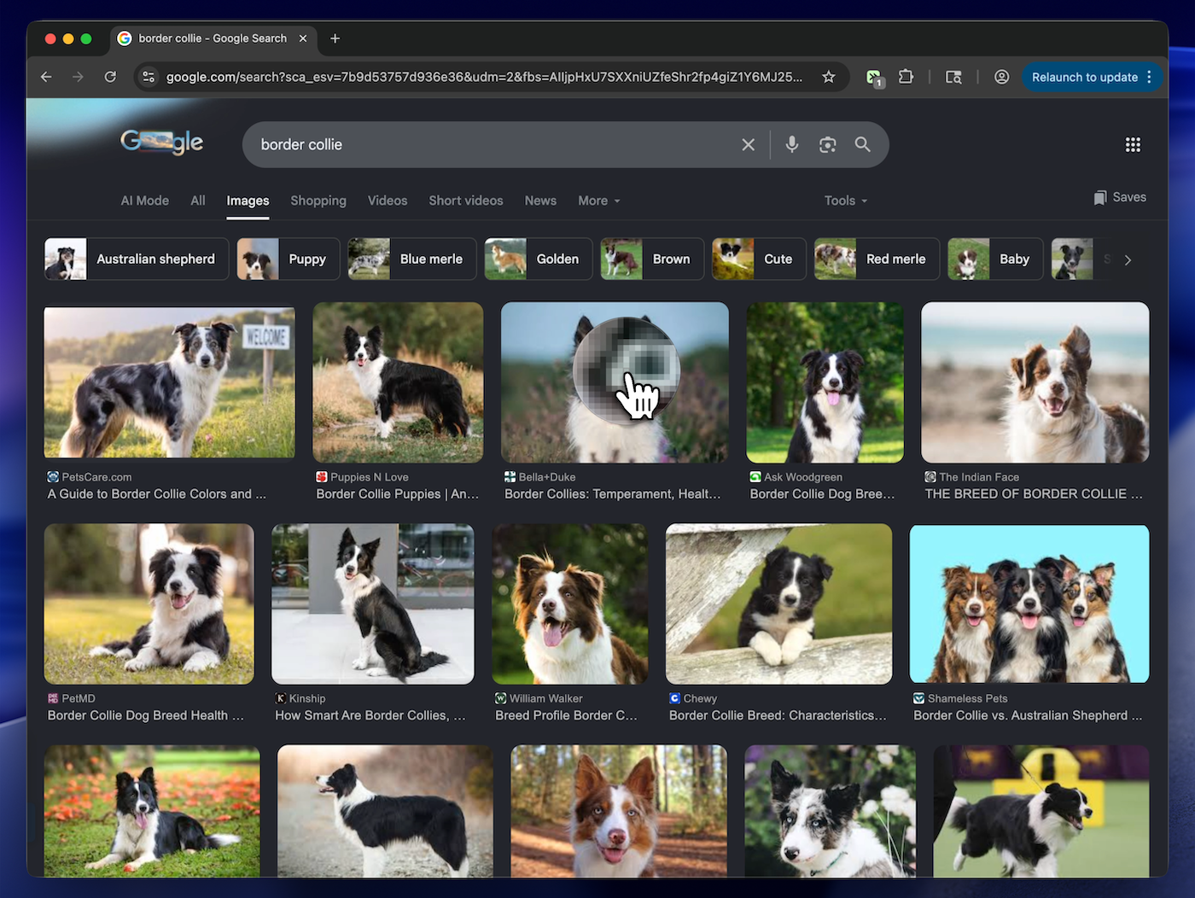The height and width of the screenshot is (898, 1195).
Task: Select the Blue merle filter chip
Action: coord(412,259)
